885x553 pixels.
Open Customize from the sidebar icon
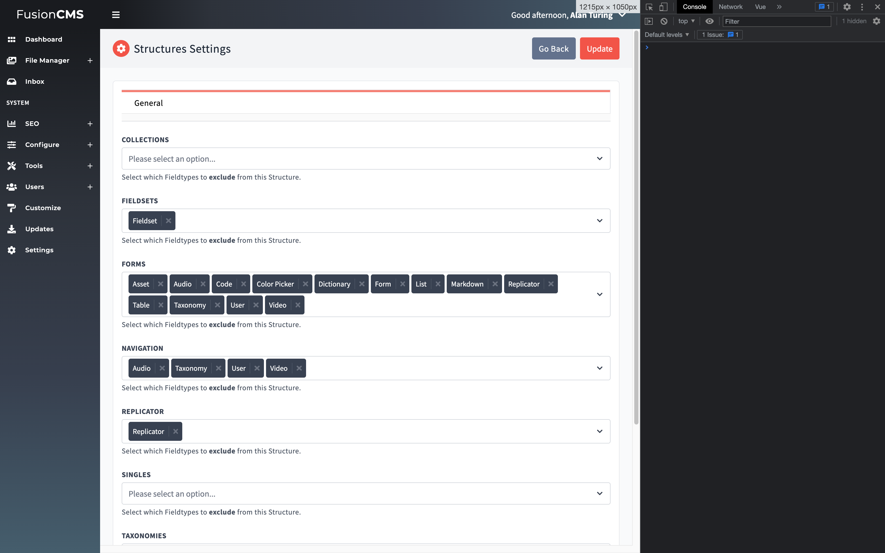12,208
